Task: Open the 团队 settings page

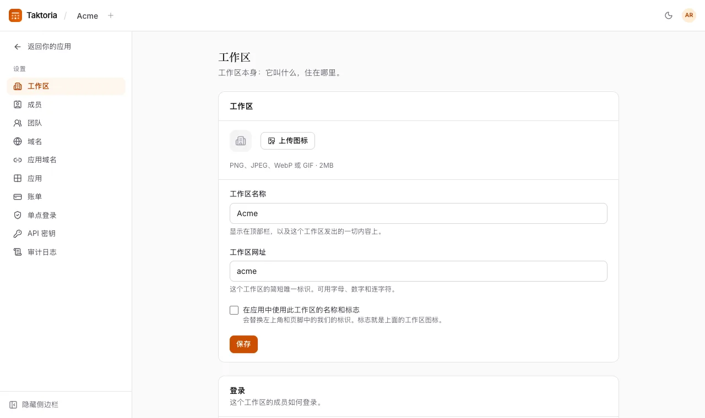Action: tap(66, 123)
